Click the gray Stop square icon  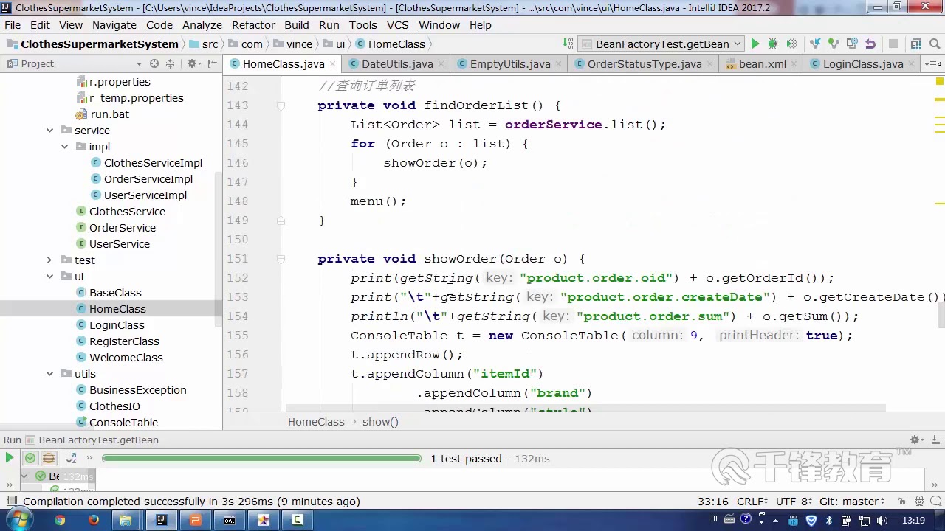pyautogui.click(x=893, y=44)
